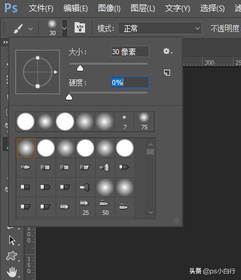
Task: Select the Path Selection arrow tool
Action: 12,241
